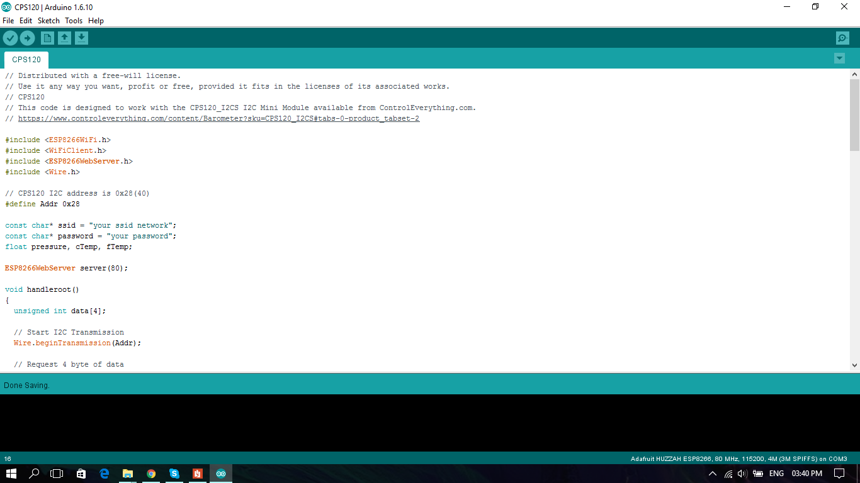Open Skype from taskbar

pyautogui.click(x=174, y=474)
